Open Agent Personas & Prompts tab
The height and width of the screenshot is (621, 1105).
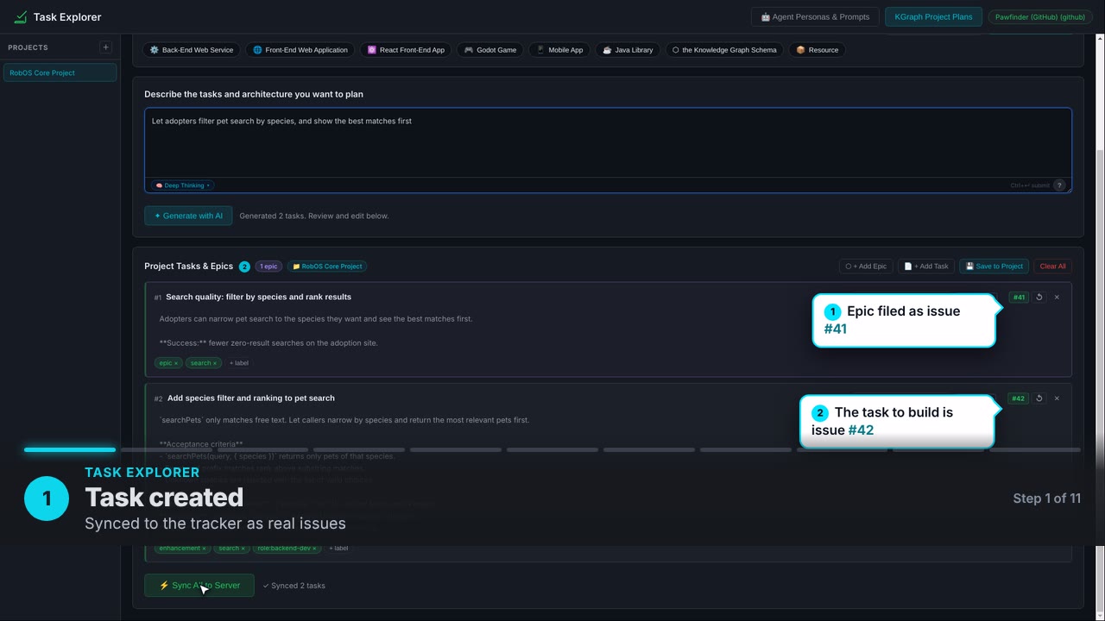pyautogui.click(x=816, y=17)
